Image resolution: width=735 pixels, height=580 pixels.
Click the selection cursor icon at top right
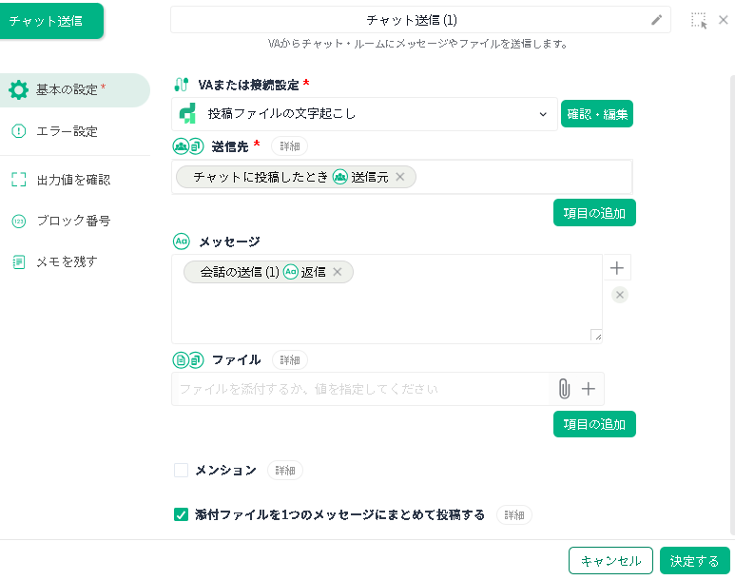pyautogui.click(x=699, y=20)
